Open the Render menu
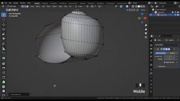 click(16, 3)
